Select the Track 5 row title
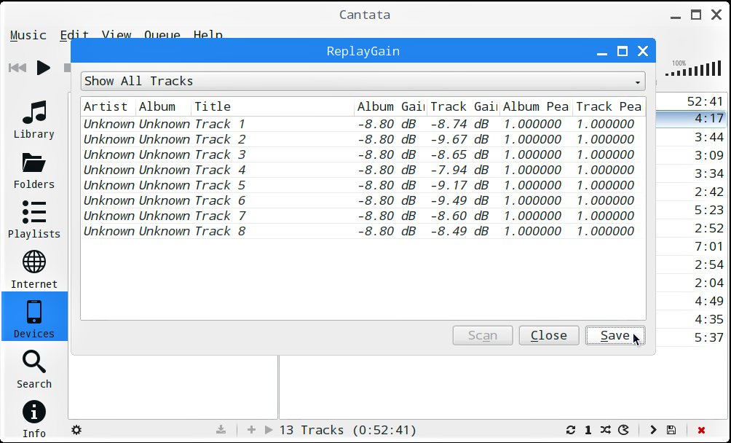This screenshot has width=731, height=443. [x=220, y=186]
